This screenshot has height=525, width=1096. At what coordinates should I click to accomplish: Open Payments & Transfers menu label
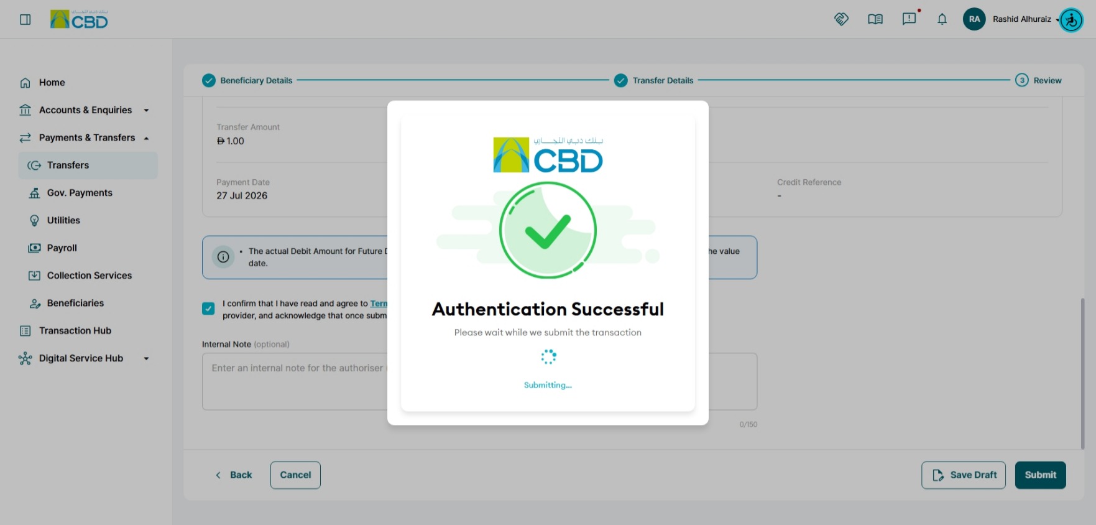coord(87,137)
